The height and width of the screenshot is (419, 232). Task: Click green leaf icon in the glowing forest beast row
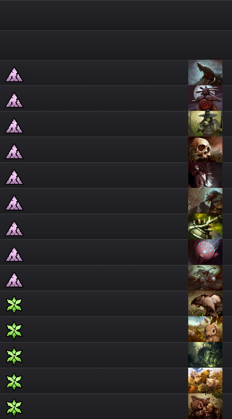(x=14, y=356)
